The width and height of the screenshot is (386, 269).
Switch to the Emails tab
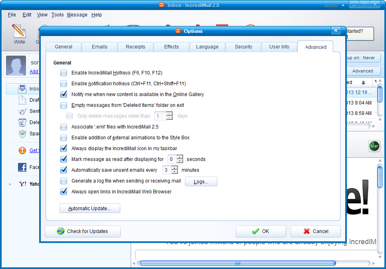tap(99, 47)
